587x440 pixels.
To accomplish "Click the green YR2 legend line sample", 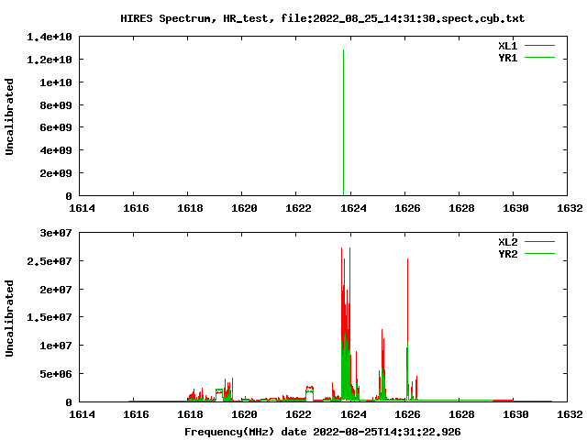I will 539,254.
